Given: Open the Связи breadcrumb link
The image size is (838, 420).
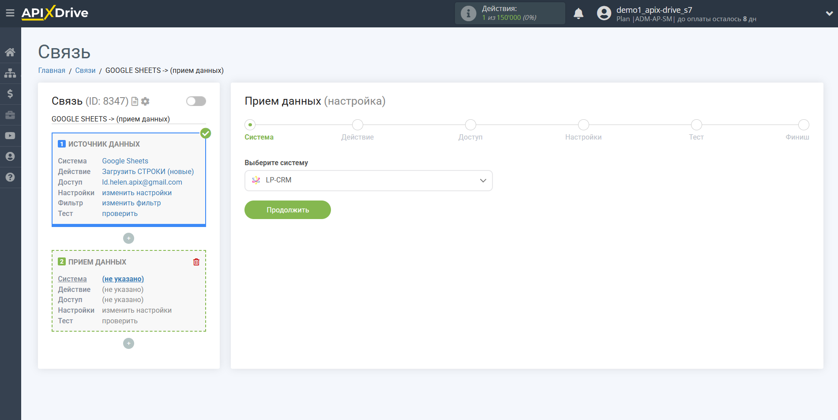Looking at the screenshot, I should pos(85,71).
